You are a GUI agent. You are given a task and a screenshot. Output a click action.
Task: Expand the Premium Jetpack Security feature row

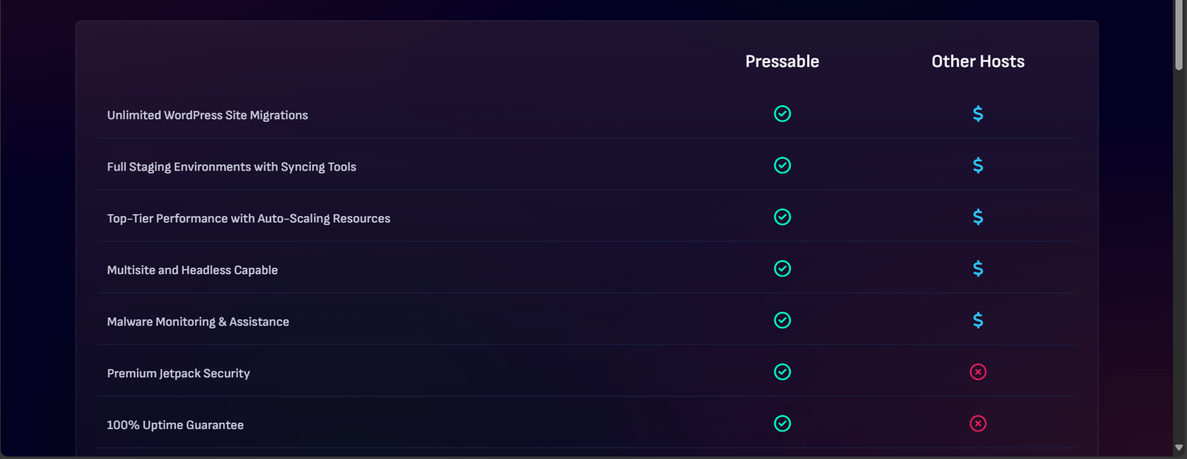tap(178, 372)
